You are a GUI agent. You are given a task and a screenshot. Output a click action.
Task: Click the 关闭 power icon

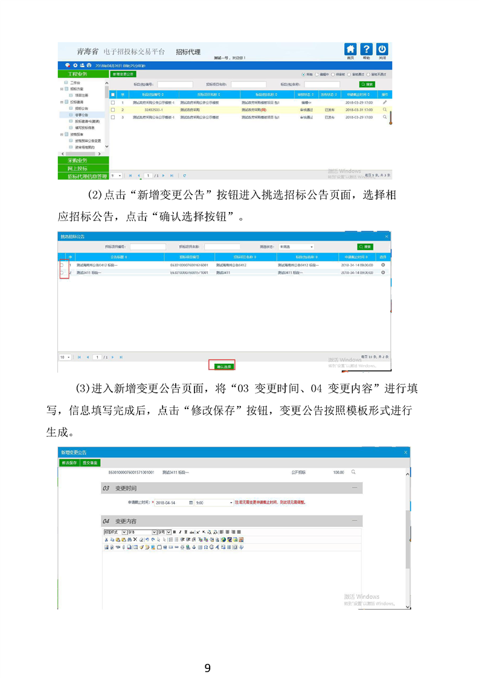[382, 50]
